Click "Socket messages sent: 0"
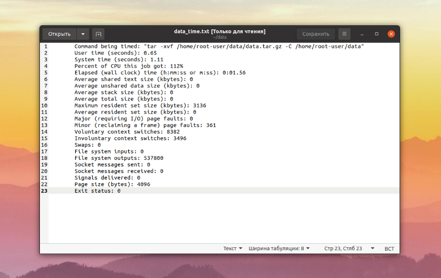Screen dimensions: 441x278 (x=112, y=164)
